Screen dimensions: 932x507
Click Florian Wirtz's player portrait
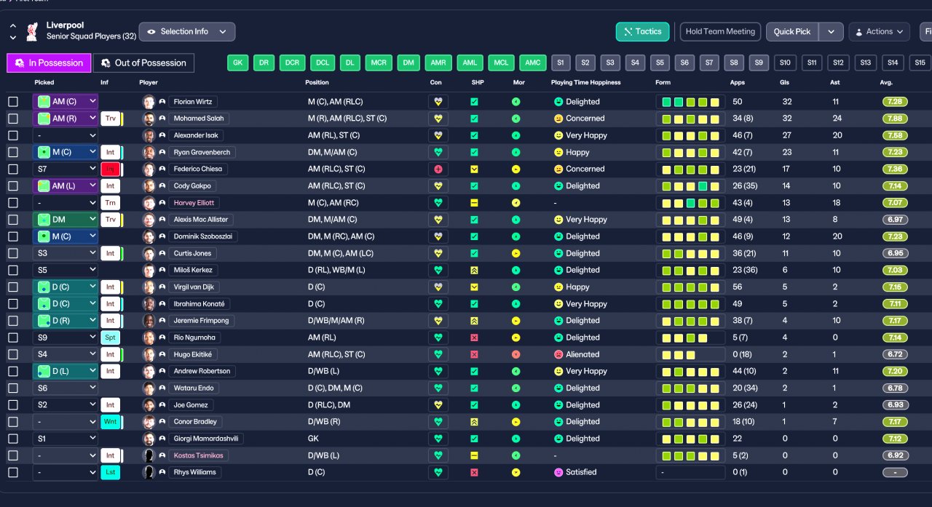click(x=149, y=102)
